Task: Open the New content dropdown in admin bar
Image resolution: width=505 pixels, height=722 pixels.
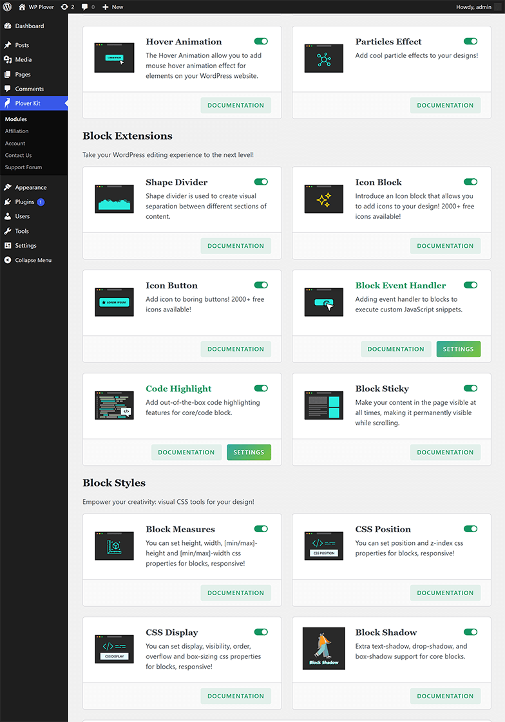Action: pyautogui.click(x=113, y=7)
